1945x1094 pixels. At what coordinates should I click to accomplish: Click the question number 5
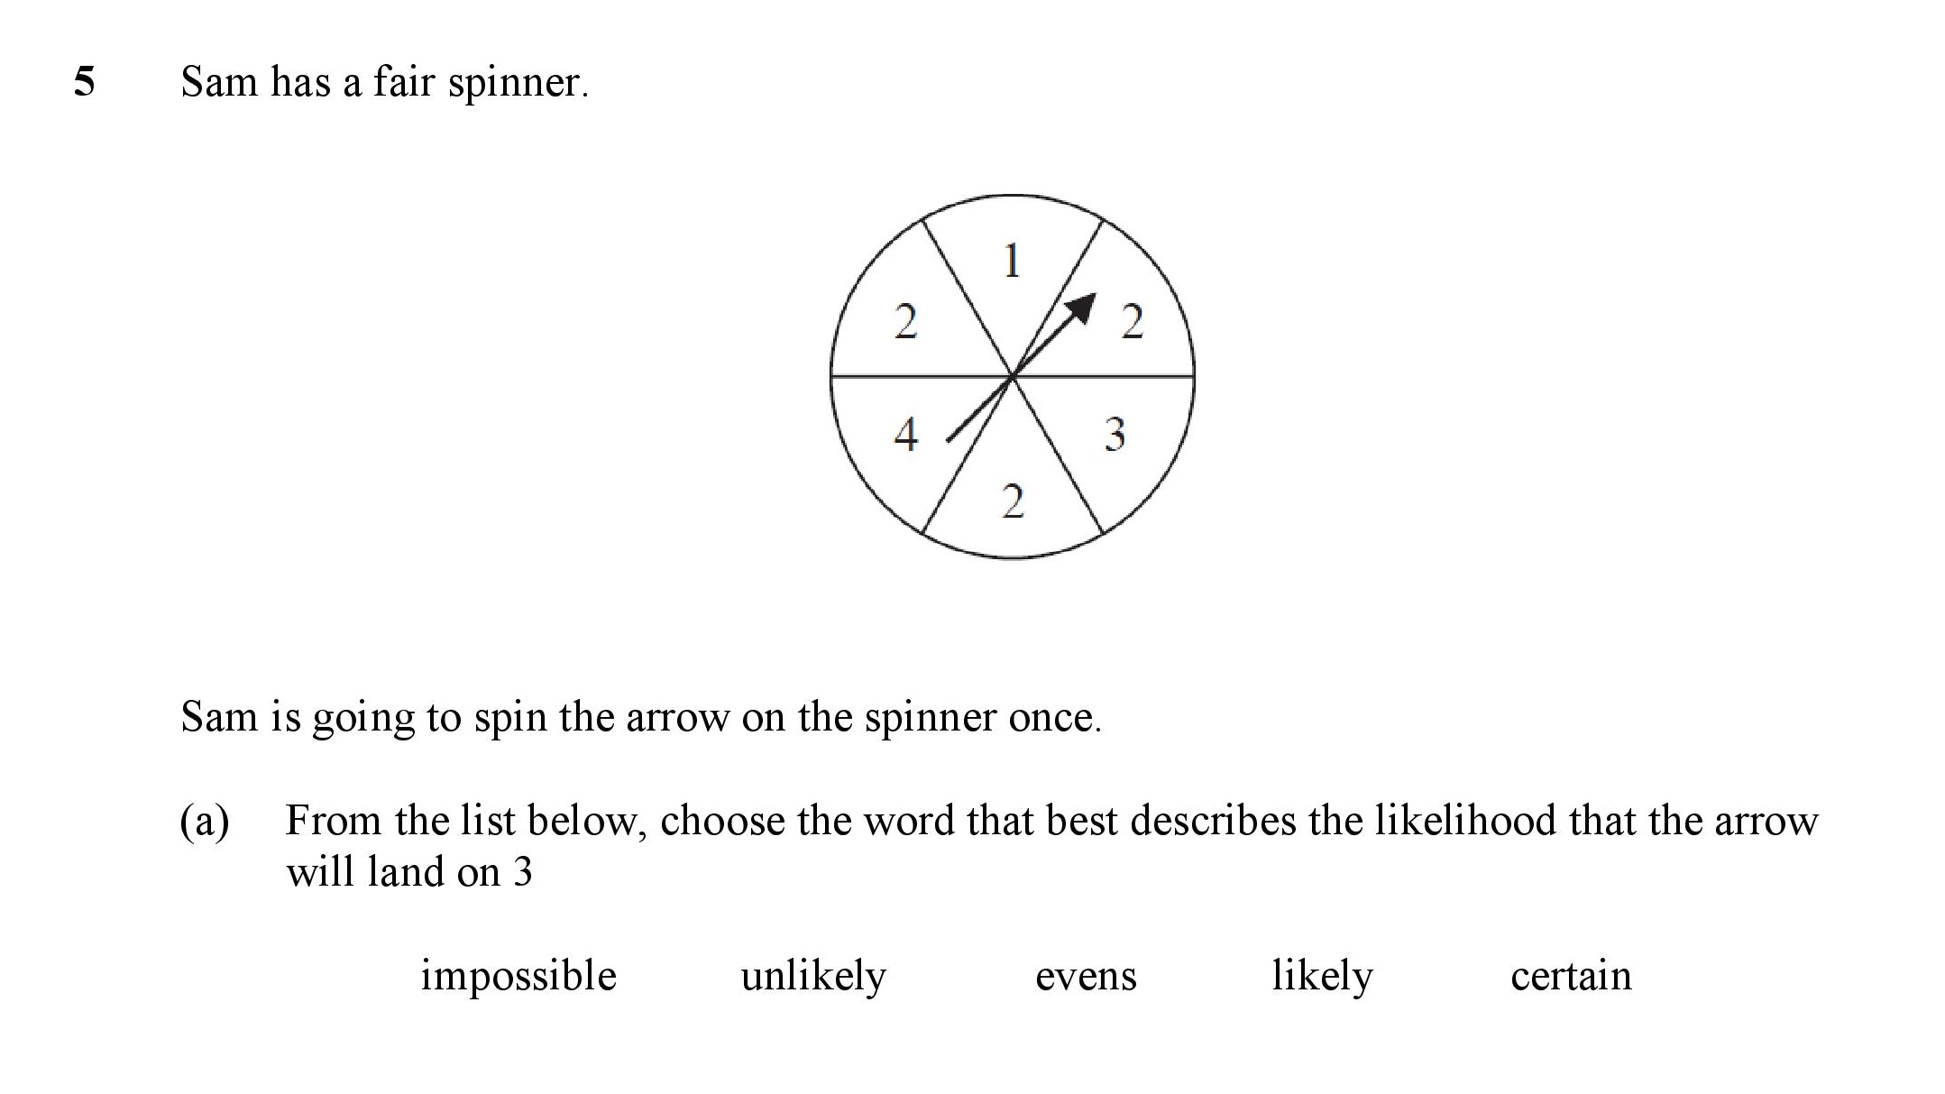click(x=84, y=82)
